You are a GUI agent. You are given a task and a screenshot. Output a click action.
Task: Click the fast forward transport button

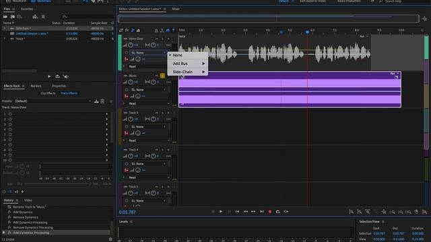pyautogui.click(x=253, y=212)
